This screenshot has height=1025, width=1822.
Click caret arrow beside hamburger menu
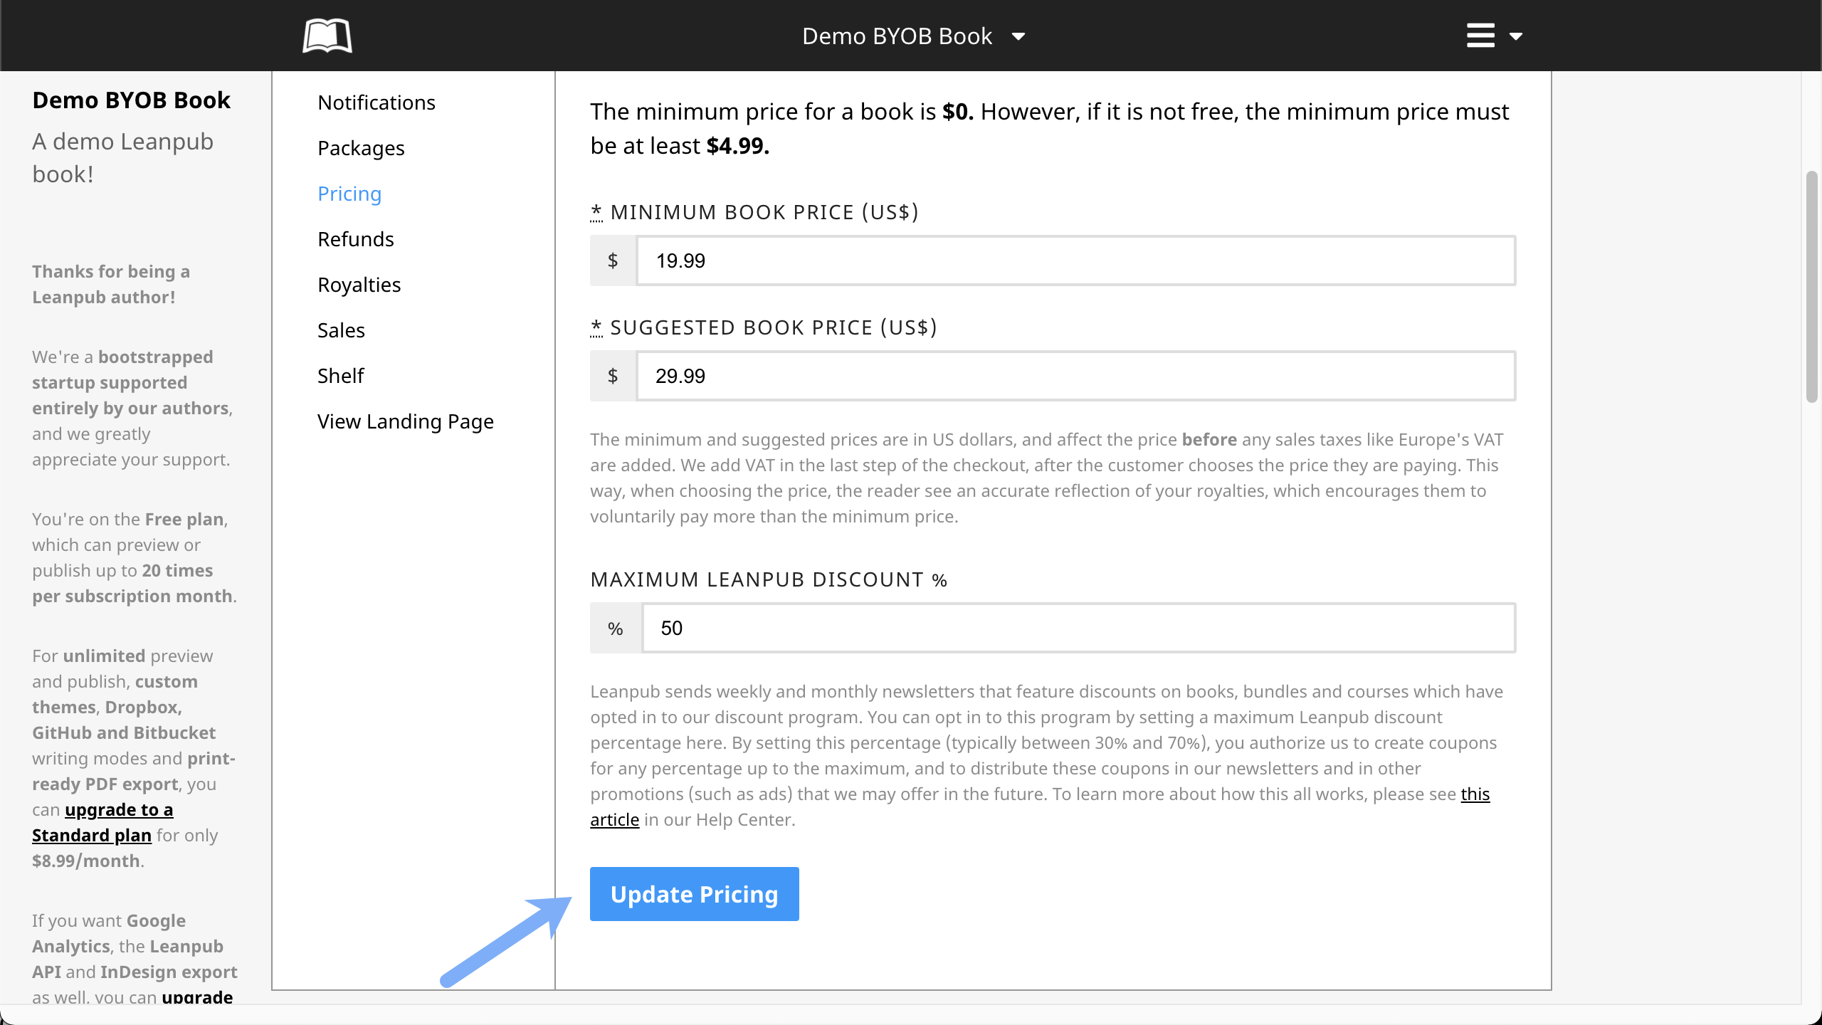click(x=1516, y=36)
